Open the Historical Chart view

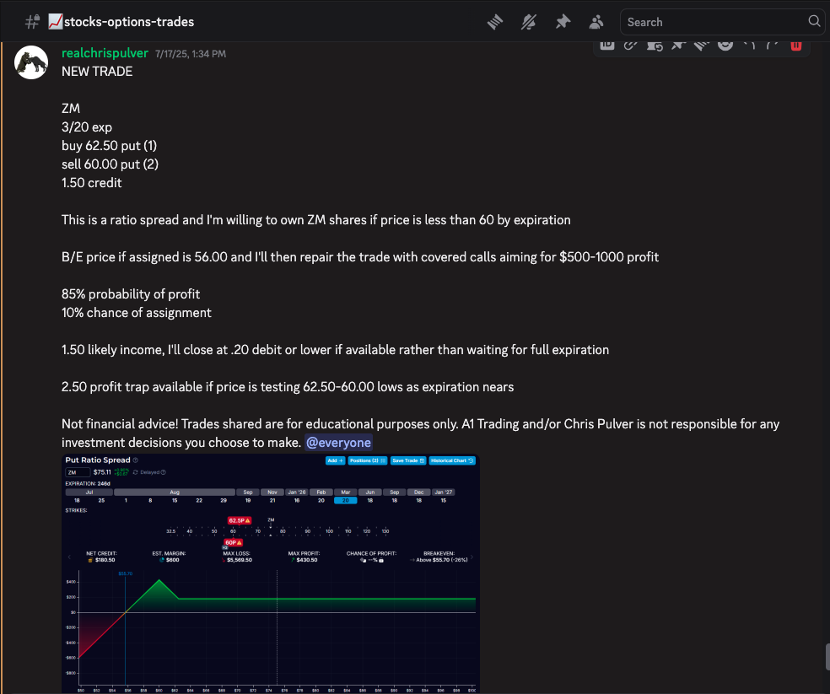[x=452, y=460]
